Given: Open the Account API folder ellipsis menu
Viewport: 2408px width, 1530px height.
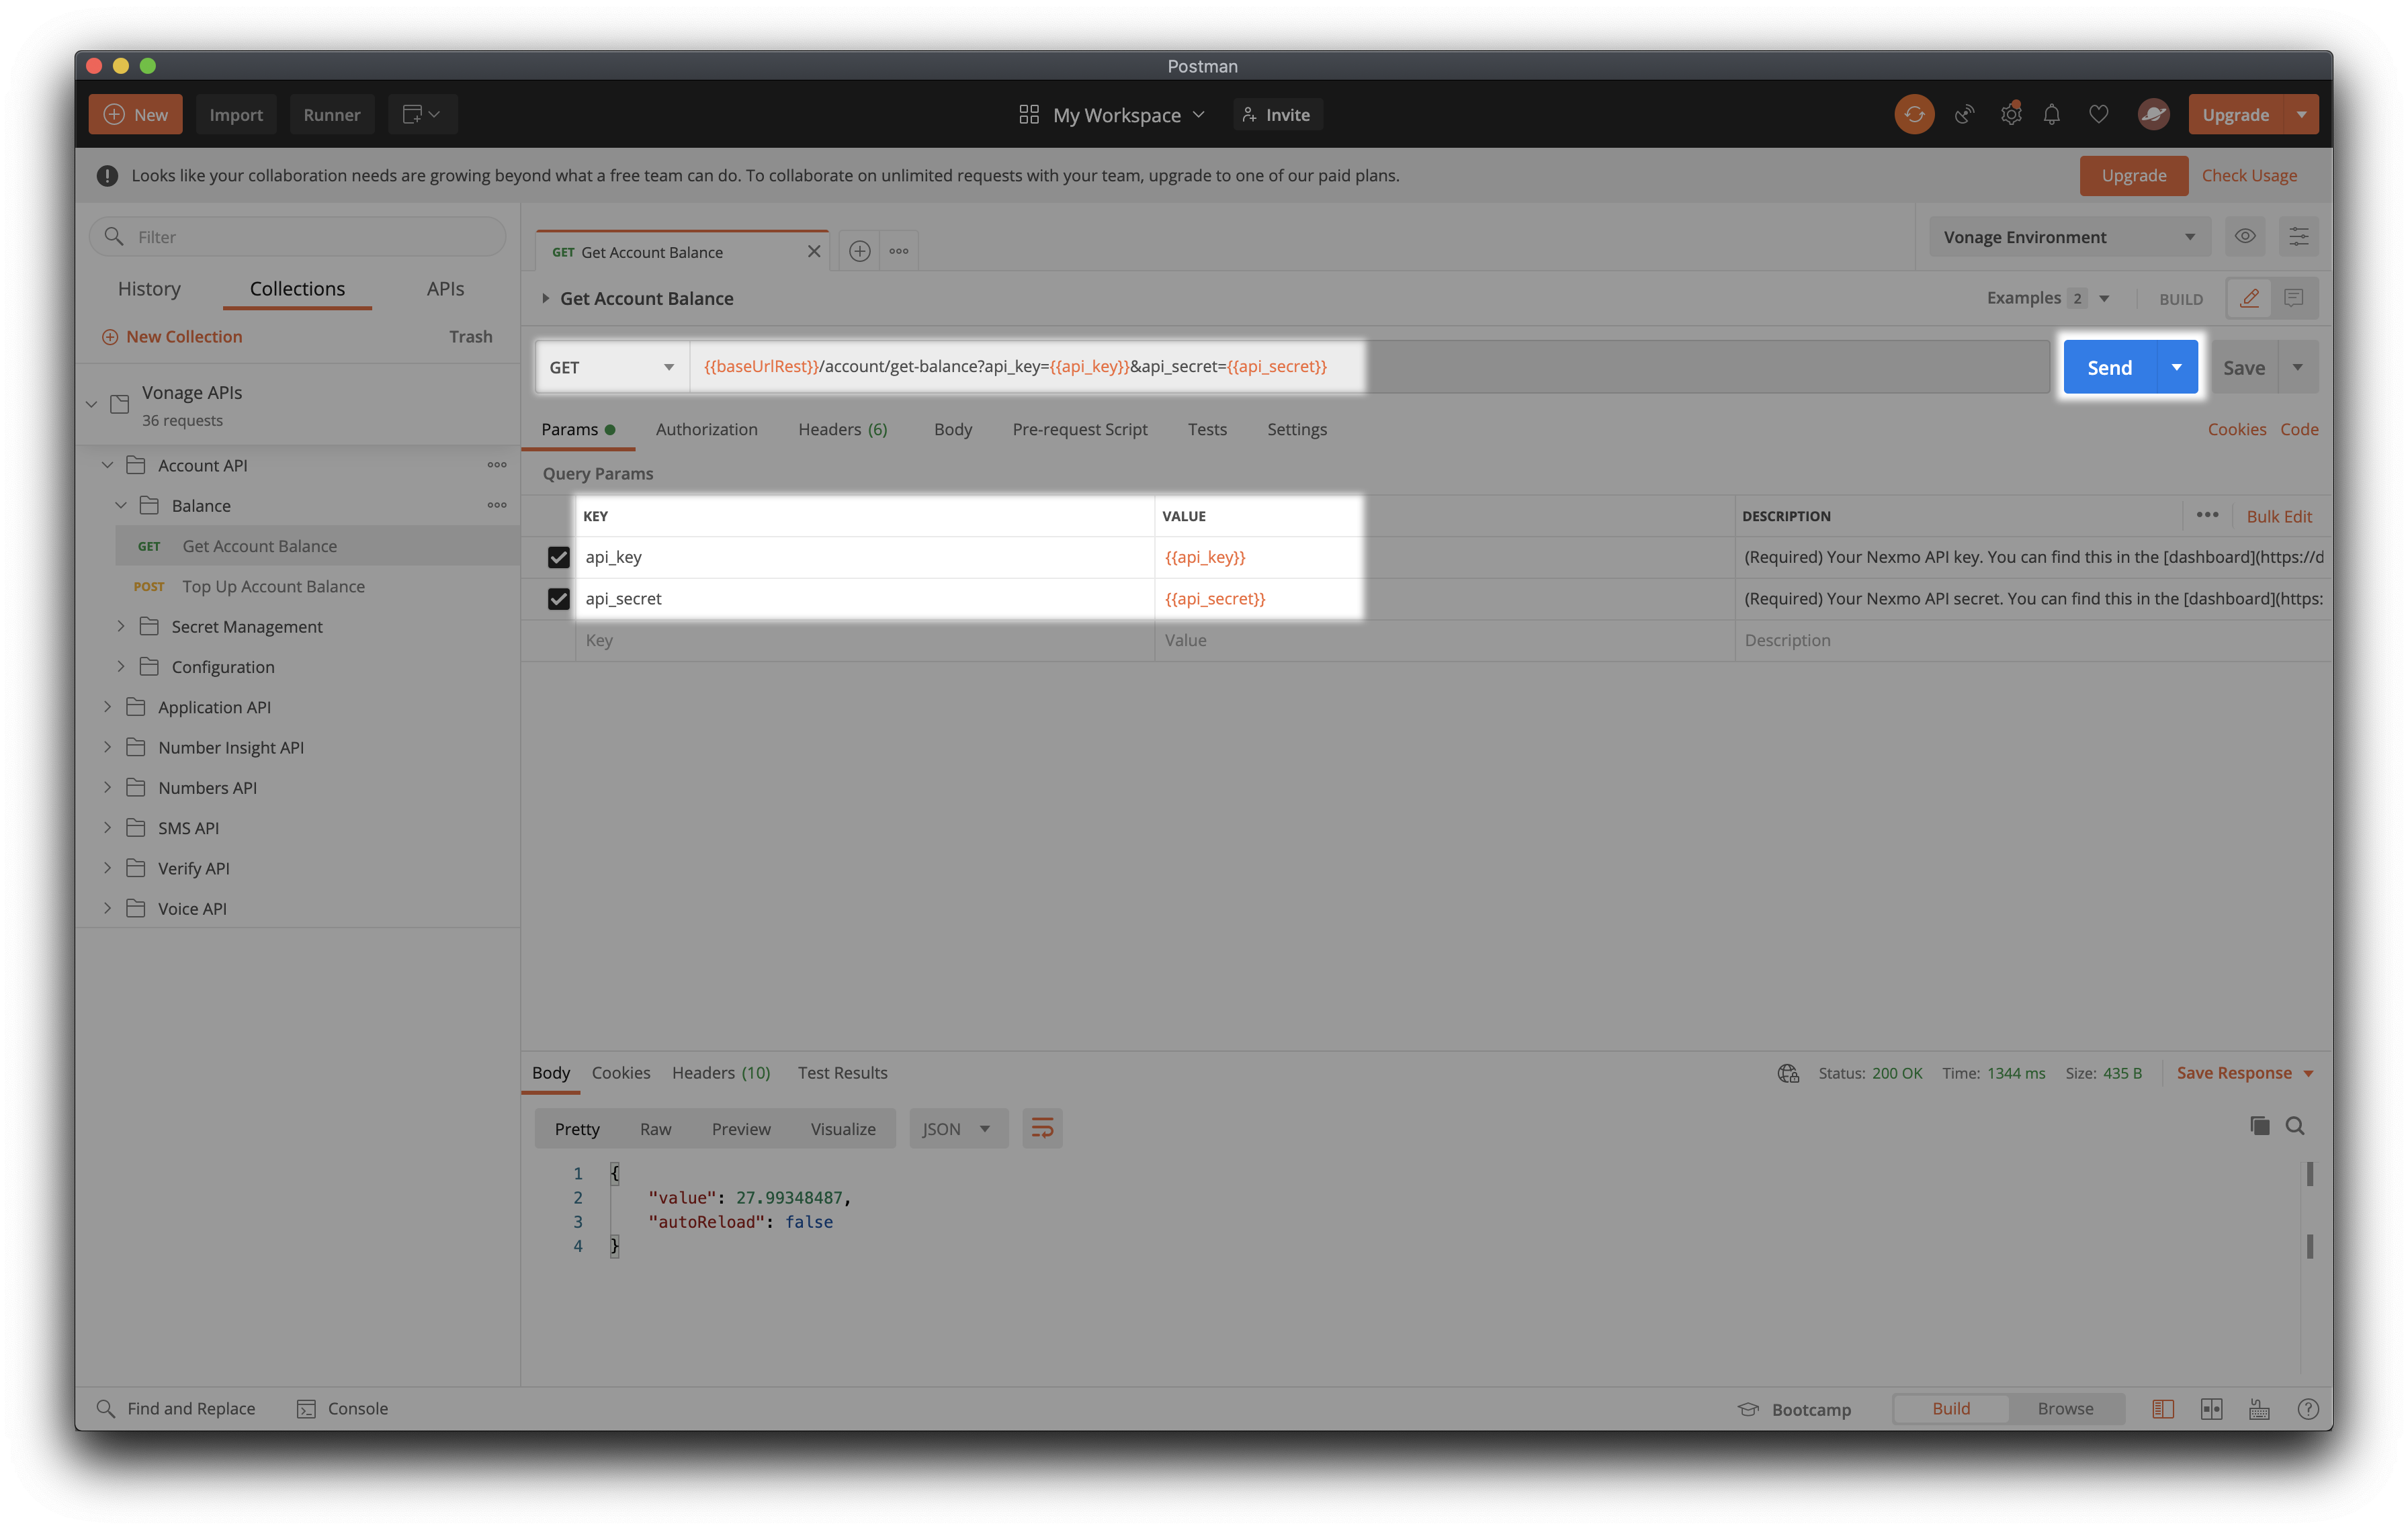Looking at the screenshot, I should pyautogui.click(x=497, y=465).
